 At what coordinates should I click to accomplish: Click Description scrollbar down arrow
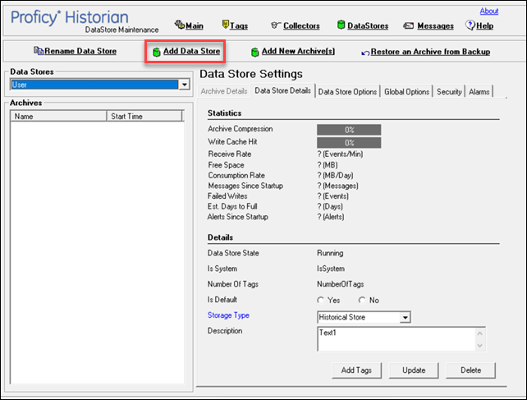coord(480,345)
